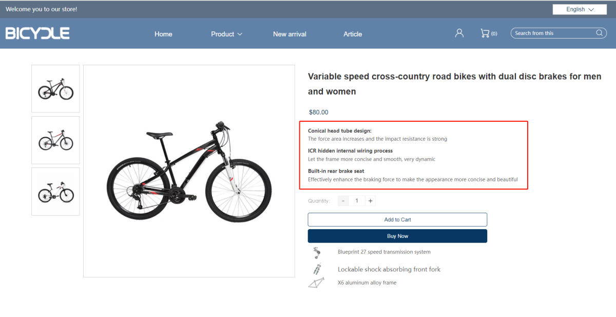Expand the Product menu chevron

pos(240,34)
